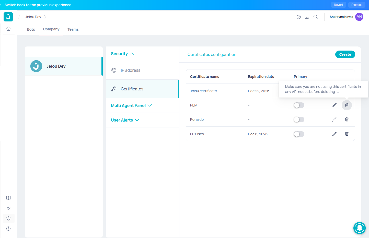This screenshot has width=369, height=238.
Task: Click the Revert button in the banner
Action: click(339, 5)
